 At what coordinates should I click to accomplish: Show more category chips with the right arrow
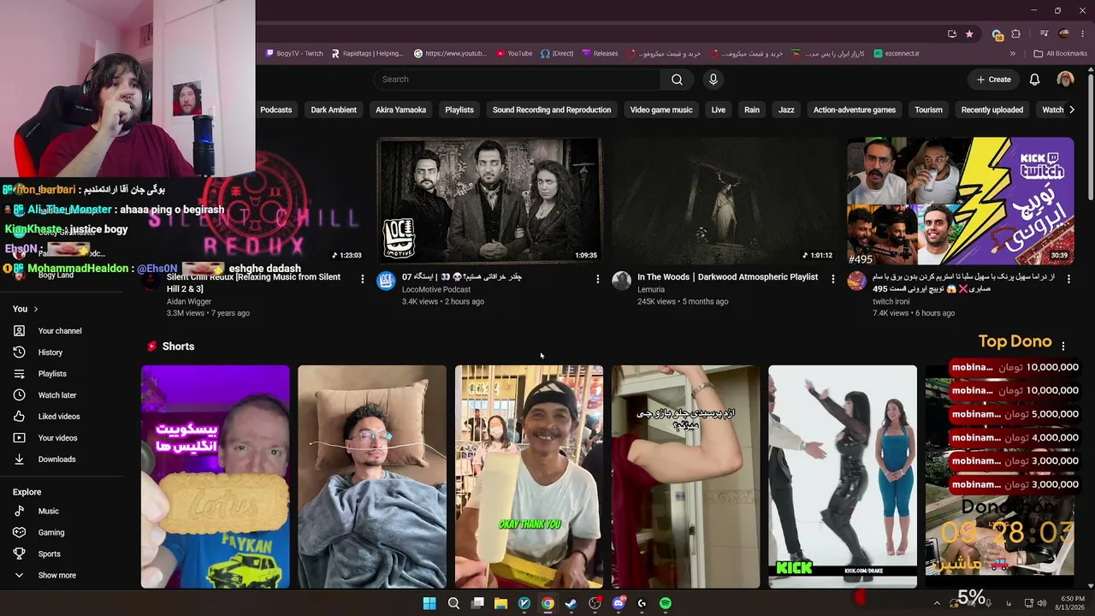tap(1072, 110)
